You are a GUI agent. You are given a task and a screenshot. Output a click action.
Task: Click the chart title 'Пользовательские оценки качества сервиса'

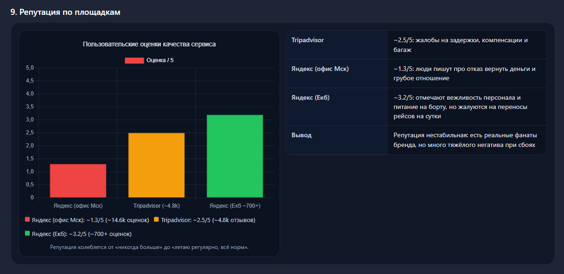[149, 45]
